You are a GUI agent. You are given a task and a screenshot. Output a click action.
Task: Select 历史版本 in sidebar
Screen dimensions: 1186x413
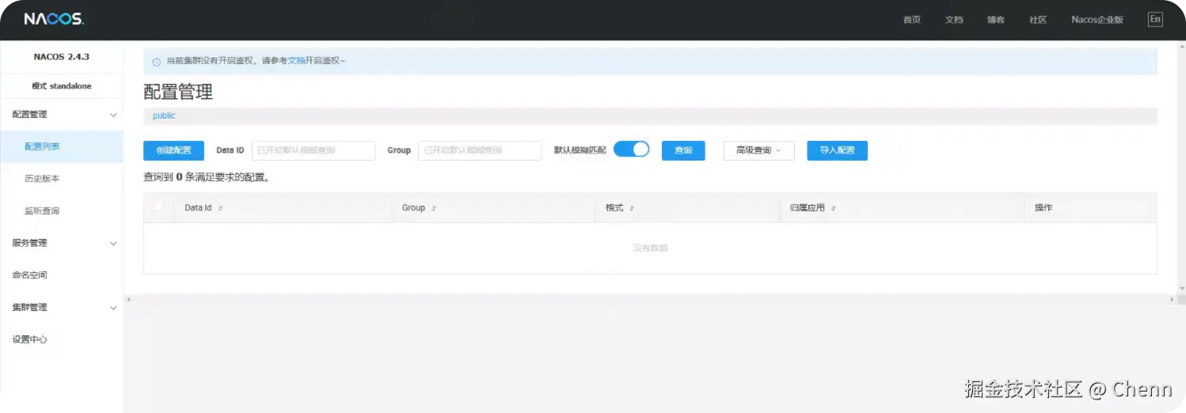pos(42,179)
